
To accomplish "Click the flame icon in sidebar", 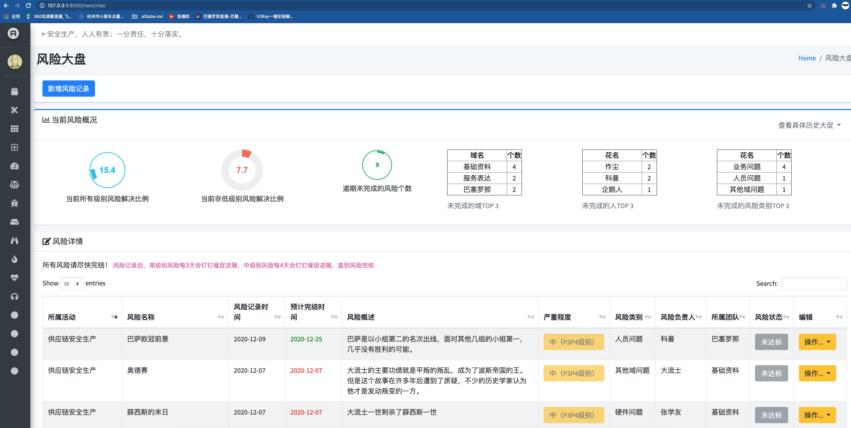I will [15, 259].
